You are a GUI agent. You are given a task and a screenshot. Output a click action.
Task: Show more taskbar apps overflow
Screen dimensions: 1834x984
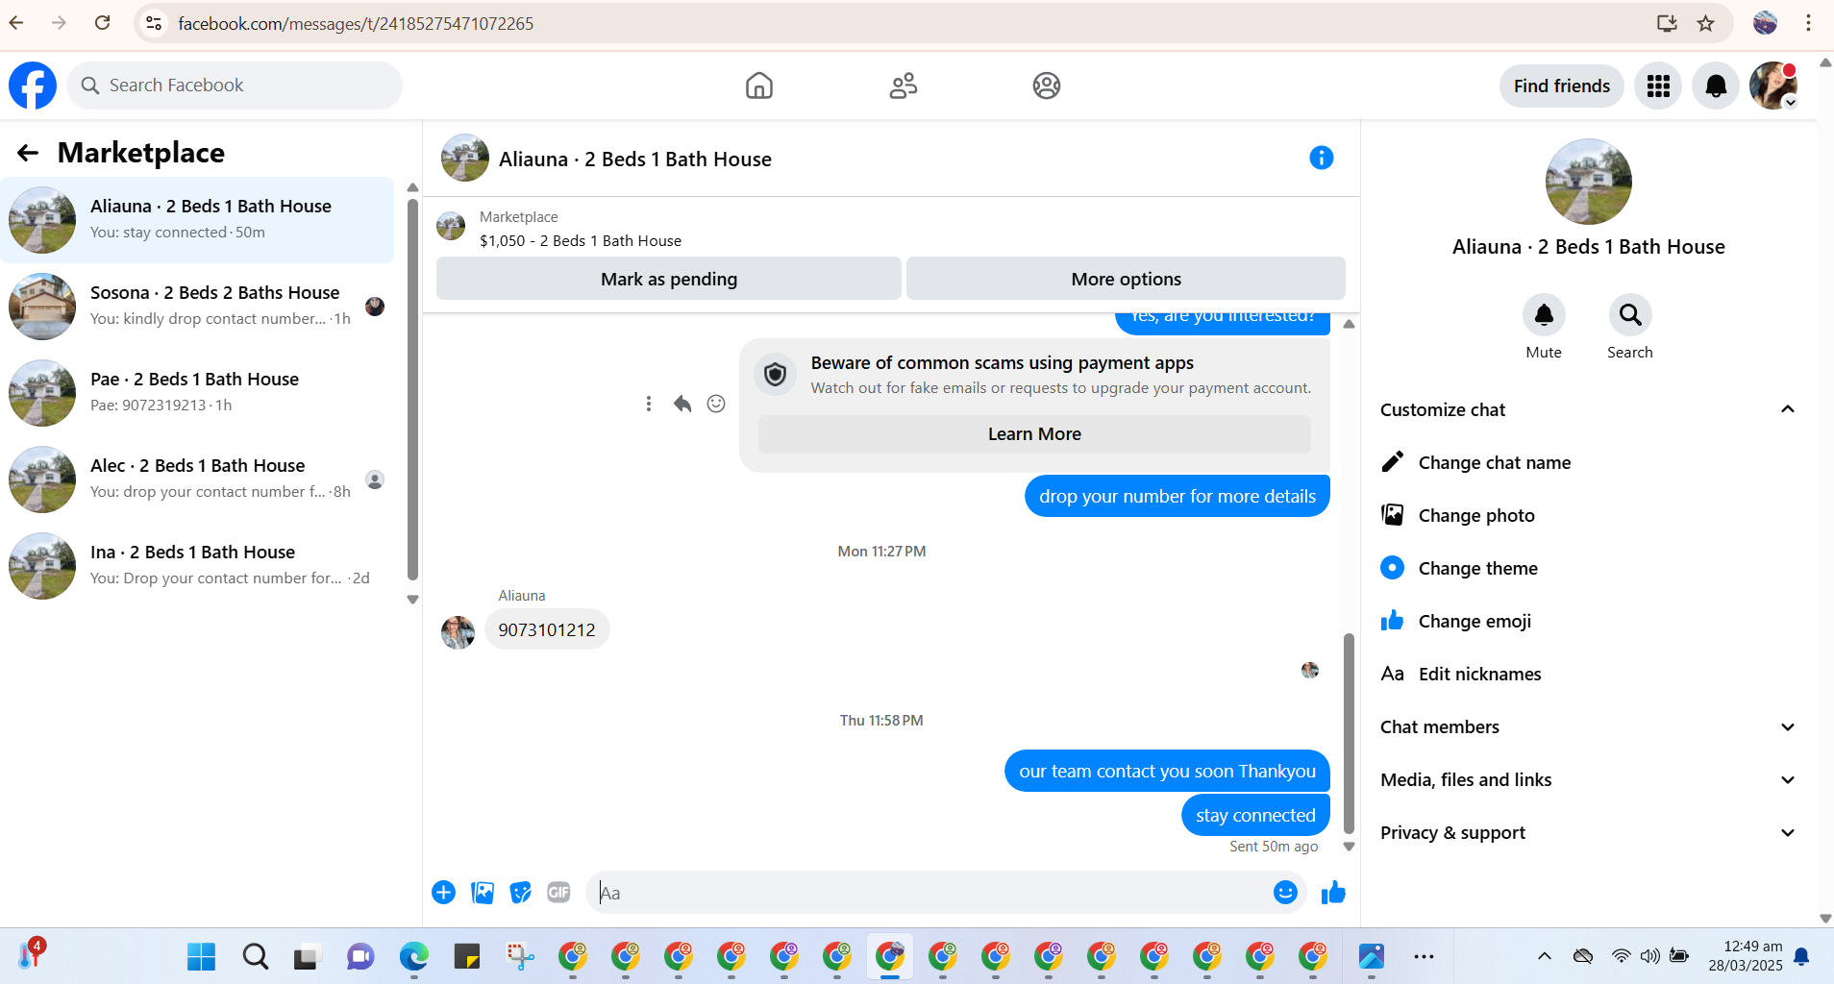(x=1424, y=956)
